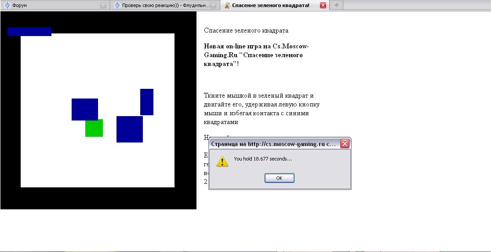The height and width of the screenshot is (252, 491).
Task: Select the Спасение зеленого квадрата tab
Action: coord(270,5)
